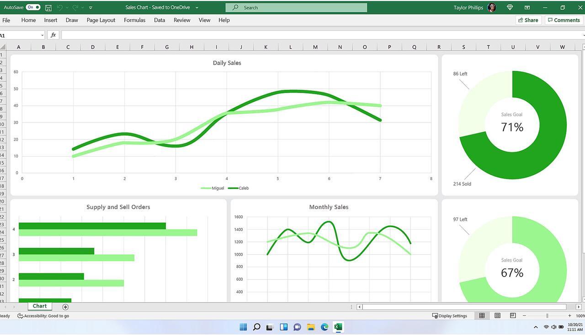Click the horizontal scrollbar right arrow
585x335 pixels.
[x=579, y=307]
